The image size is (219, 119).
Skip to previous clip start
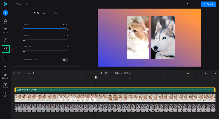pos(101,73)
